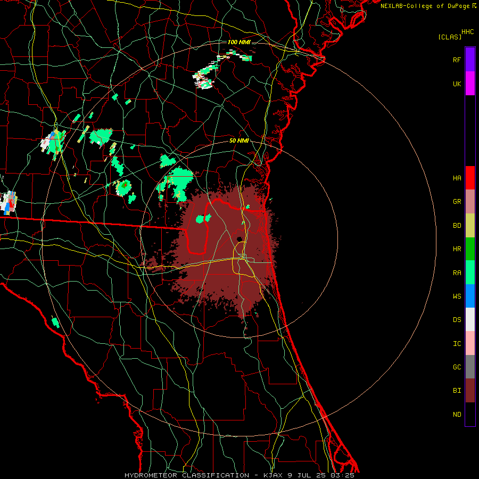Click the 'IC' legend label
The image size is (479, 479).
457,344
